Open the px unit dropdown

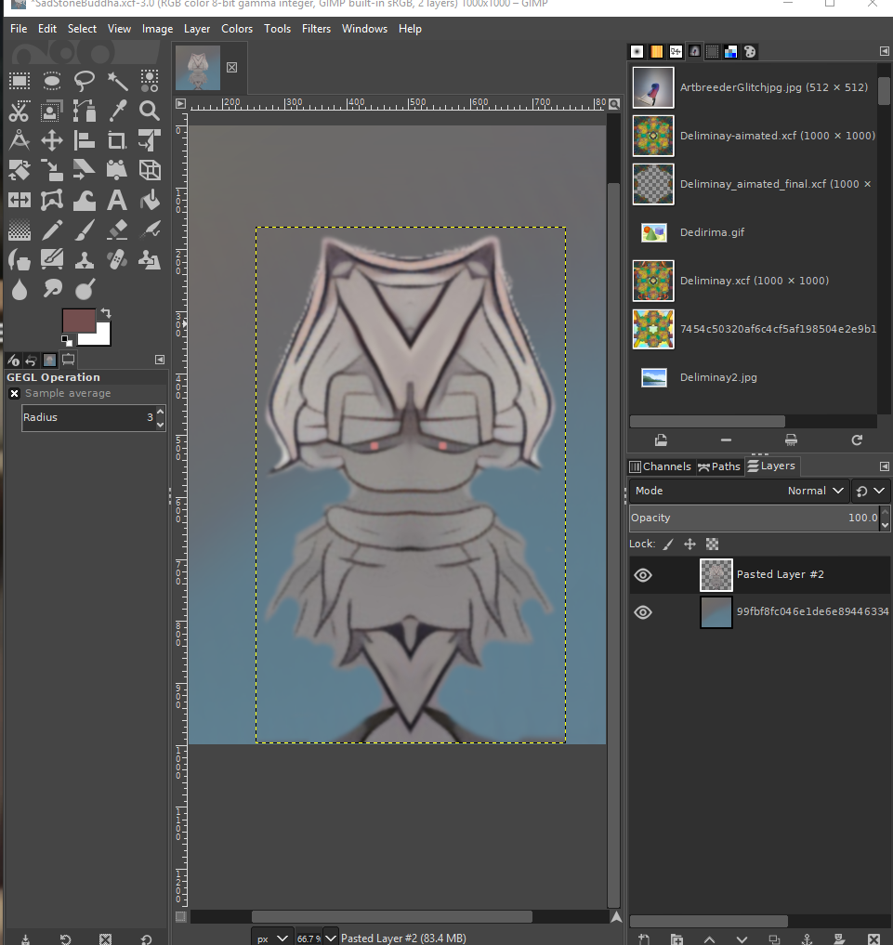[272, 938]
